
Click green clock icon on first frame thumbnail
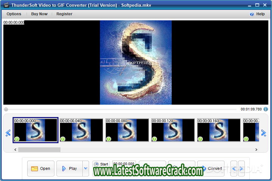[x=17, y=139]
